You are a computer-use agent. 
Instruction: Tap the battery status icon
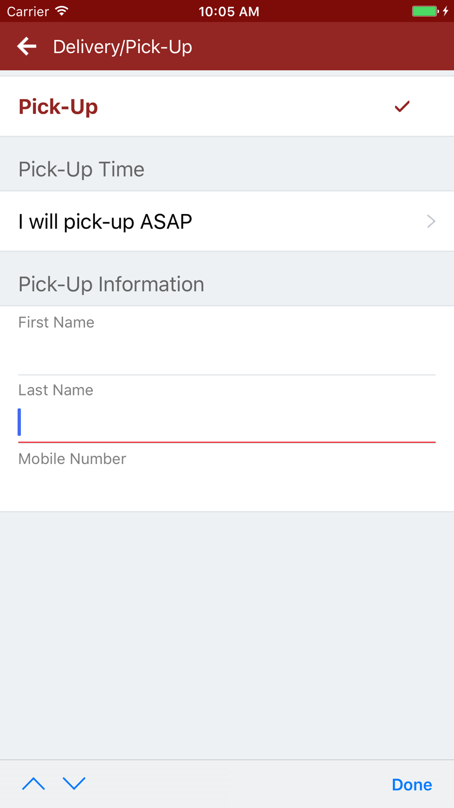point(425,11)
